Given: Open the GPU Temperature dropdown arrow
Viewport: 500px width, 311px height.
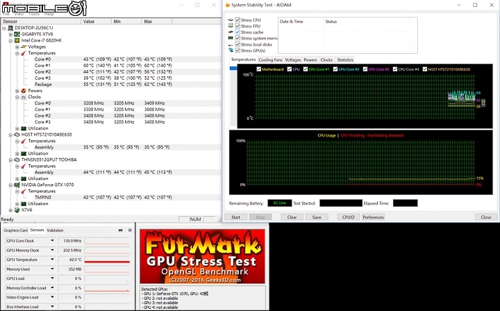Looking at the screenshot, I should (52, 260).
